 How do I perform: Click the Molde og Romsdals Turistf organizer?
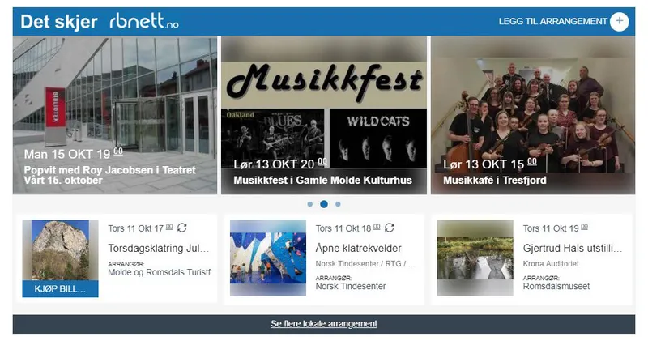click(159, 272)
